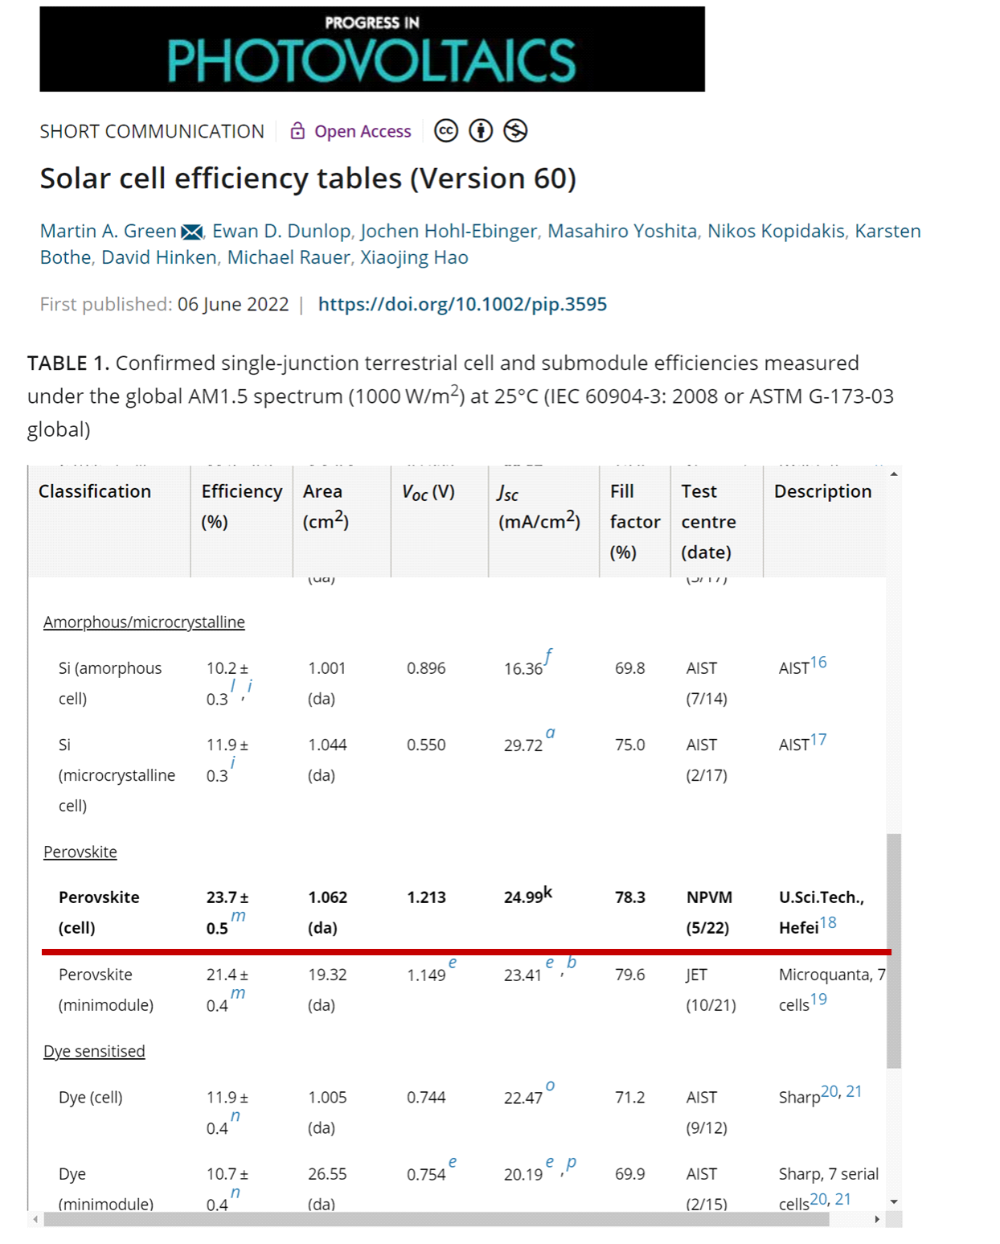Follow reference 16 beside AIST amorphous row

[818, 663]
